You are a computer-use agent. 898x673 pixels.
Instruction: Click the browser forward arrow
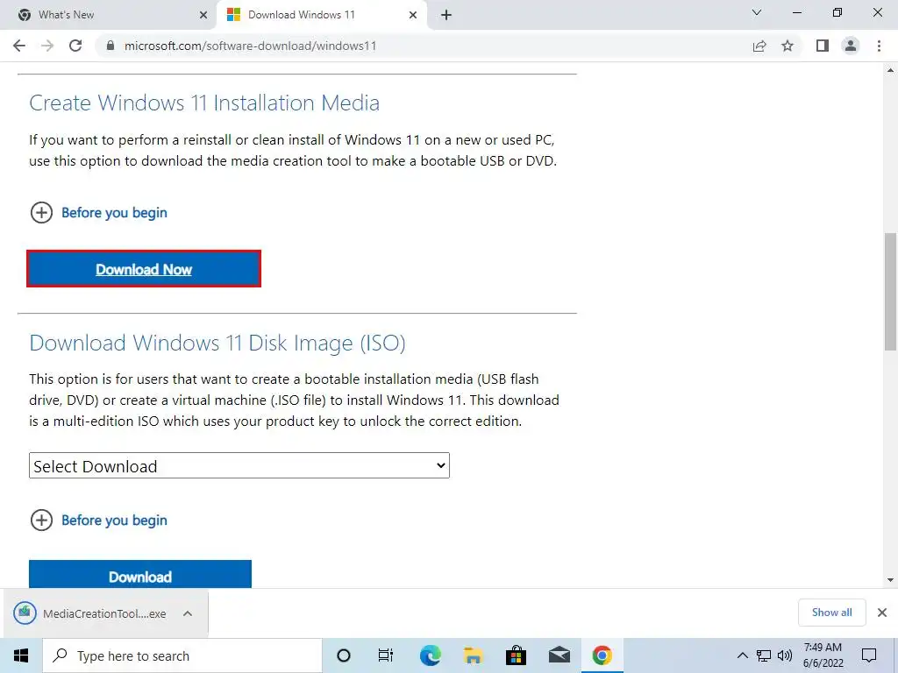point(47,46)
